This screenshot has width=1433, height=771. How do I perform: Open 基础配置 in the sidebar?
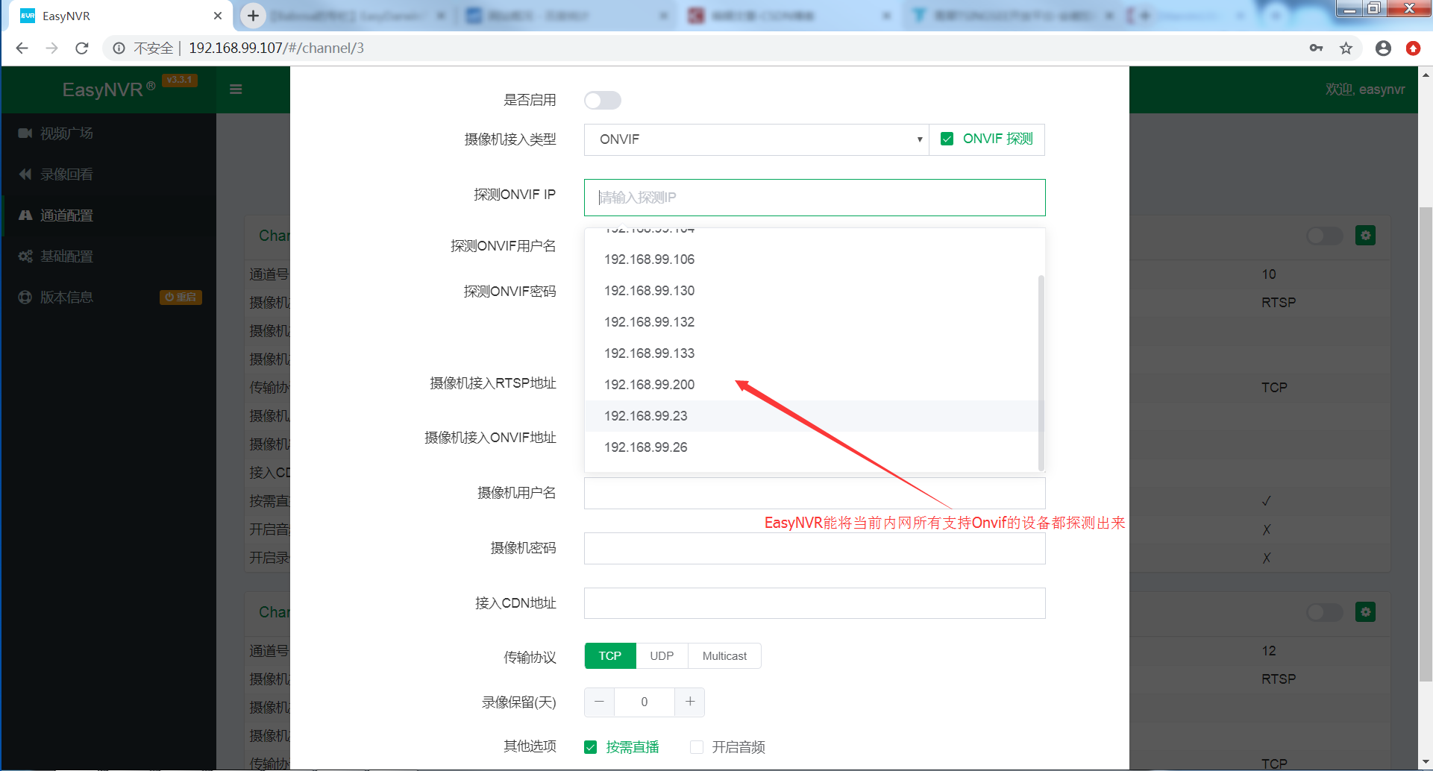[109, 257]
